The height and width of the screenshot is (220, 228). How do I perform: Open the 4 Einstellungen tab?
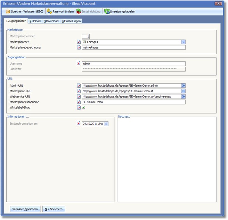tap(71, 21)
